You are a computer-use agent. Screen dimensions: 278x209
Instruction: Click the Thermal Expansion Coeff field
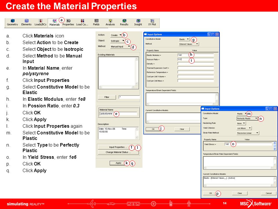(196, 68)
